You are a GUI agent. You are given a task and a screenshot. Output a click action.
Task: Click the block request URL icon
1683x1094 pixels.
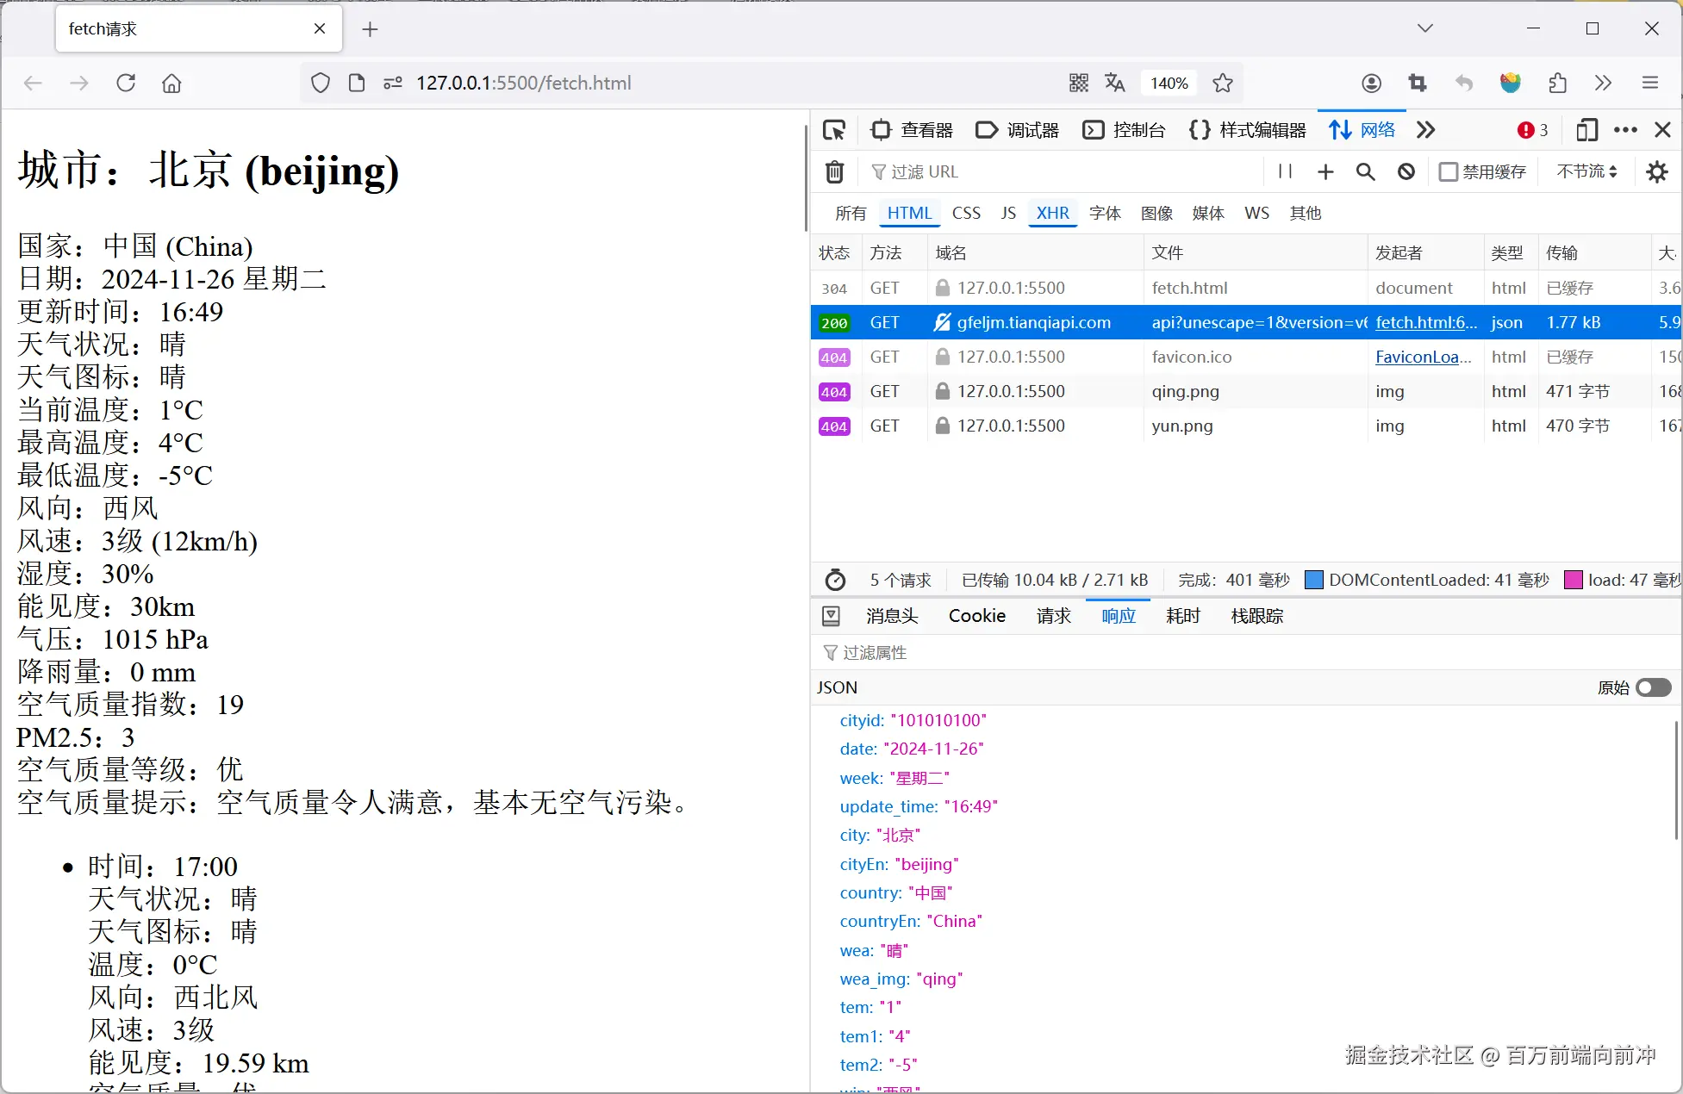[1406, 171]
